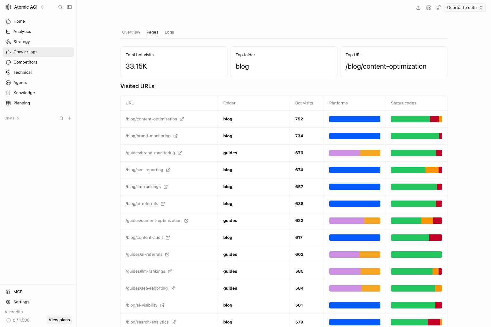The width and height of the screenshot is (491, 327).
Task: Select the Pages tab
Action: [x=152, y=32]
